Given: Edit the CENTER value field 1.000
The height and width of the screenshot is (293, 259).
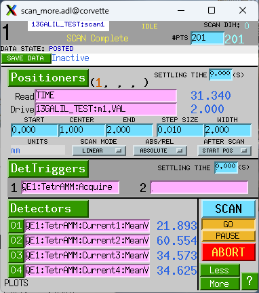Looking at the screenshot, I should pyautogui.click(x=82, y=130).
